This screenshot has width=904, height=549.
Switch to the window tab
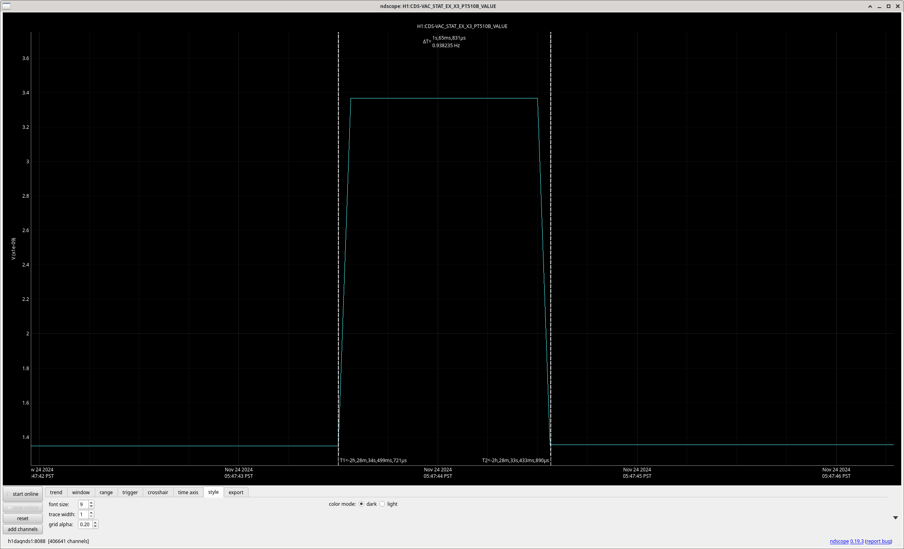tap(81, 492)
